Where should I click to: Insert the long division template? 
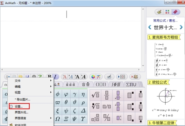point(95,118)
